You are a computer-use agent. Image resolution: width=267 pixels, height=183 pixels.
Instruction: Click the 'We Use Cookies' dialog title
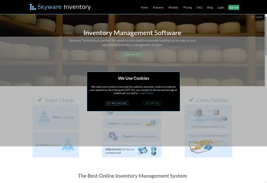133,78
